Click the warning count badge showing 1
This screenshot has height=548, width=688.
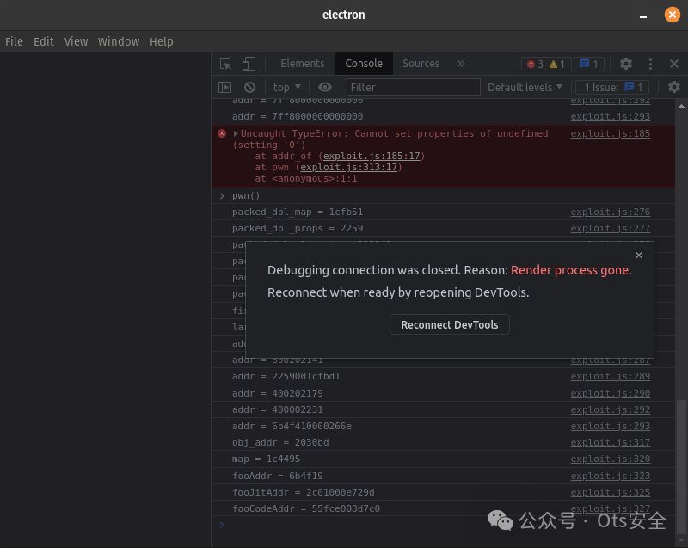(557, 64)
